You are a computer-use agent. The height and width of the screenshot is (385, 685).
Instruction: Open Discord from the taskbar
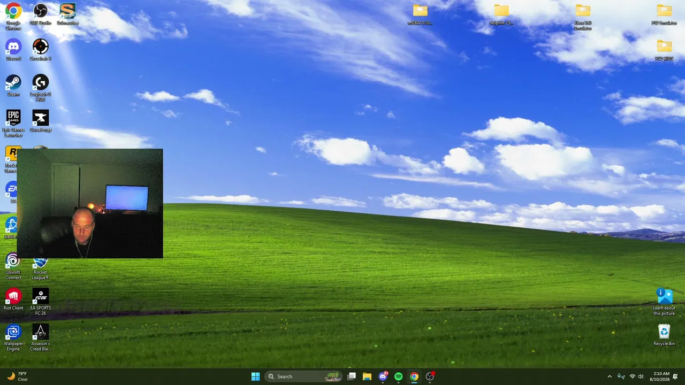pyautogui.click(x=383, y=376)
